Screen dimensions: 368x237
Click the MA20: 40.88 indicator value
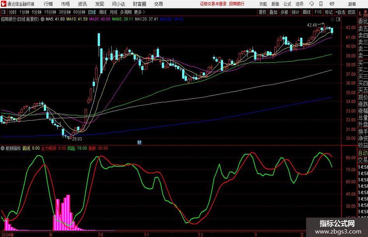100,19
